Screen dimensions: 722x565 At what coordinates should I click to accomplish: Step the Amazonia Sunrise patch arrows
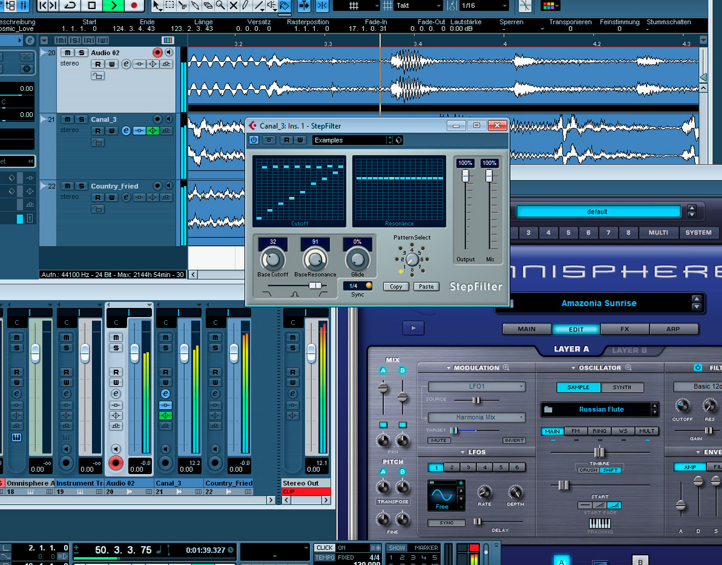696,303
